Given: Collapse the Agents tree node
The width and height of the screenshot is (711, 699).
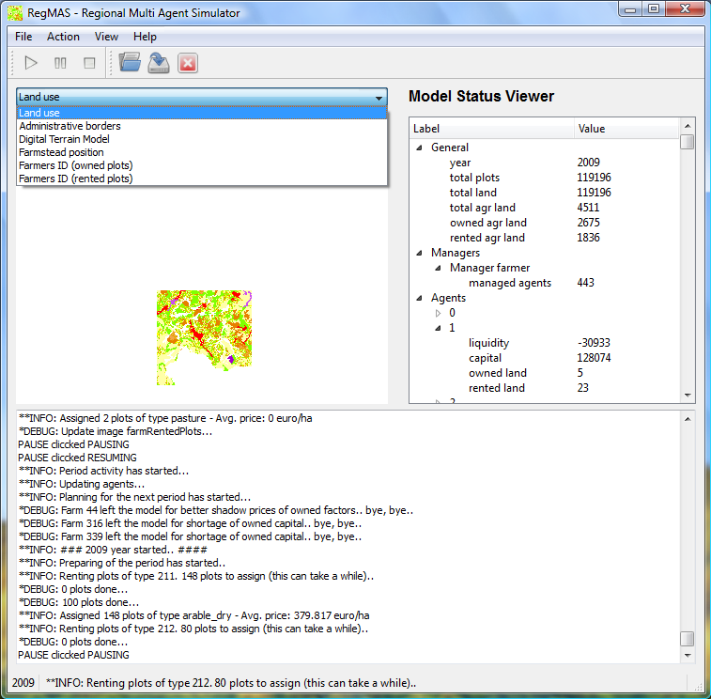Looking at the screenshot, I should (x=420, y=298).
